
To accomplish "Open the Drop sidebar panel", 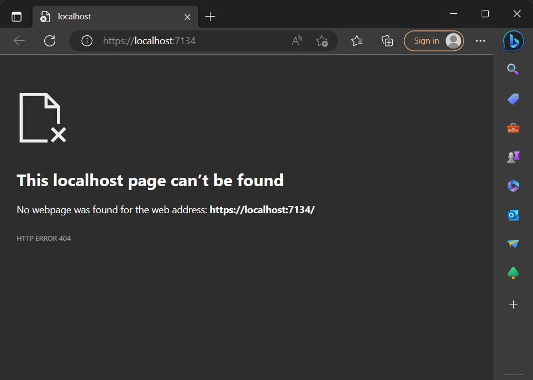I will [x=513, y=243].
